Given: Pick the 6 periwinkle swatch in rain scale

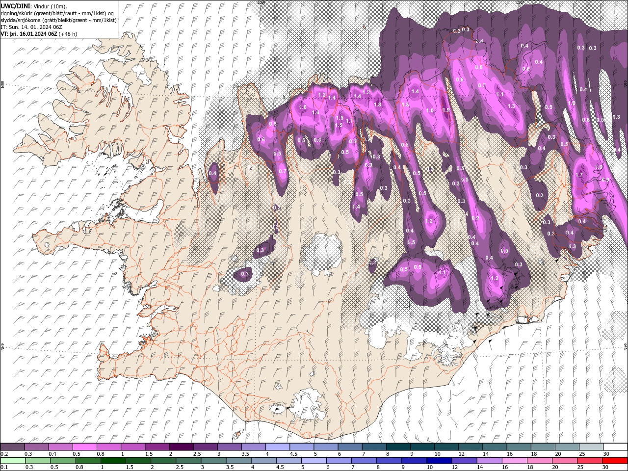Looking at the screenshot, I should coord(340,460).
